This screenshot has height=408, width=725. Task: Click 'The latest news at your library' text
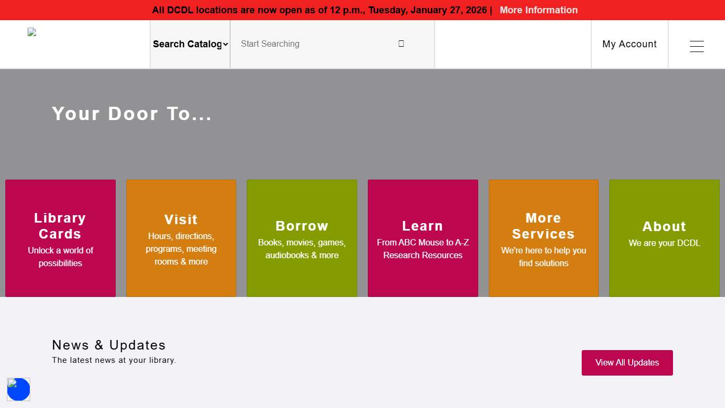pos(114,360)
